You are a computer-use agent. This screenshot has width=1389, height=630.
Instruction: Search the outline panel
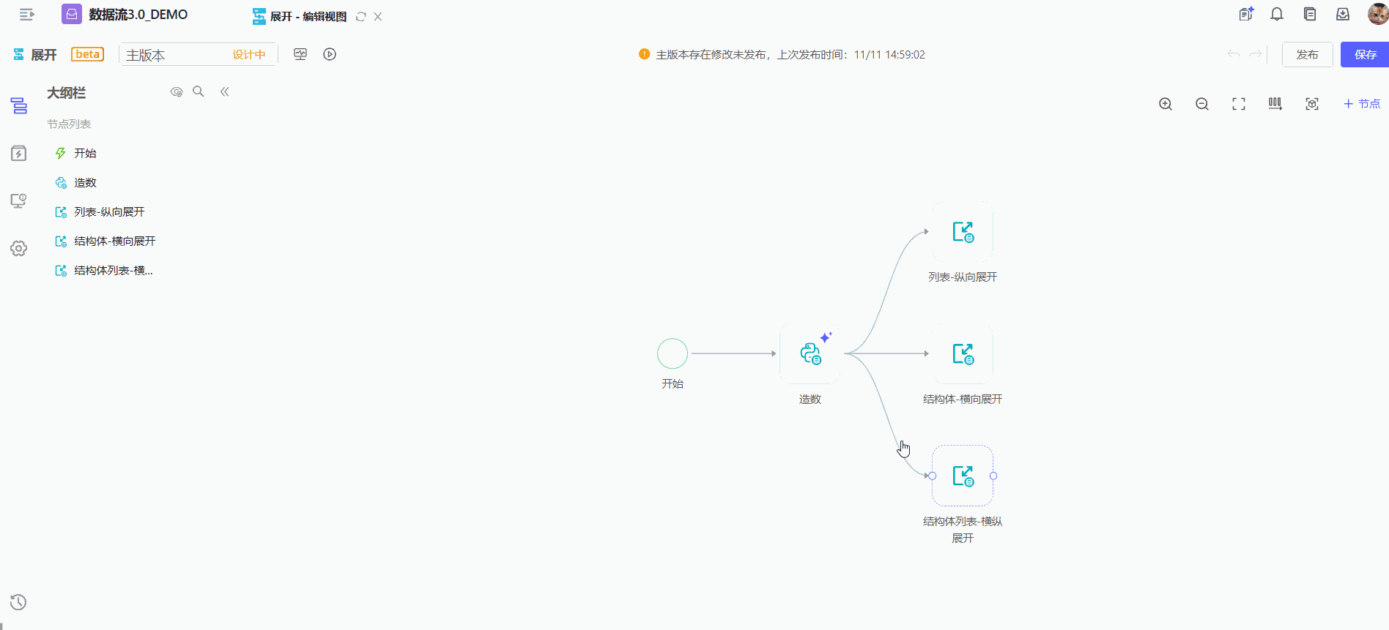pos(199,91)
